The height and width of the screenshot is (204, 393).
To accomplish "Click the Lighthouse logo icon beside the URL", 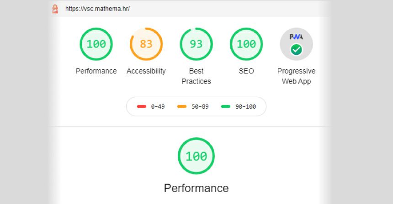I will [x=55, y=9].
